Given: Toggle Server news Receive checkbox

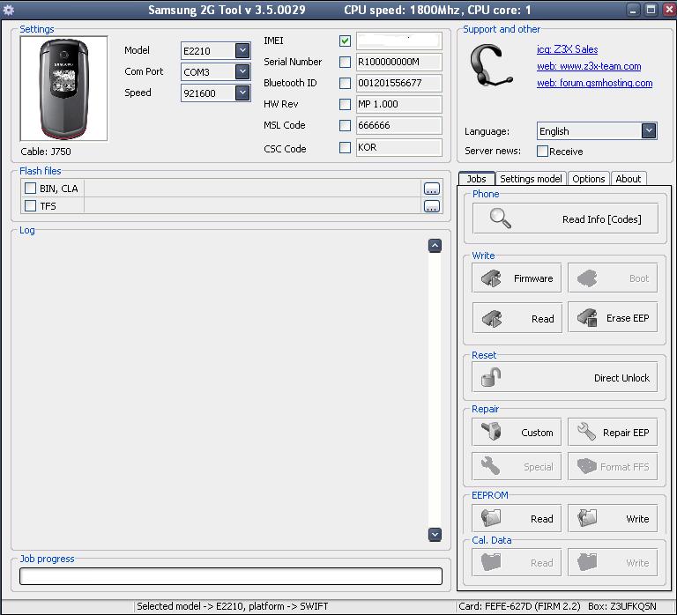Looking at the screenshot, I should coord(542,151).
